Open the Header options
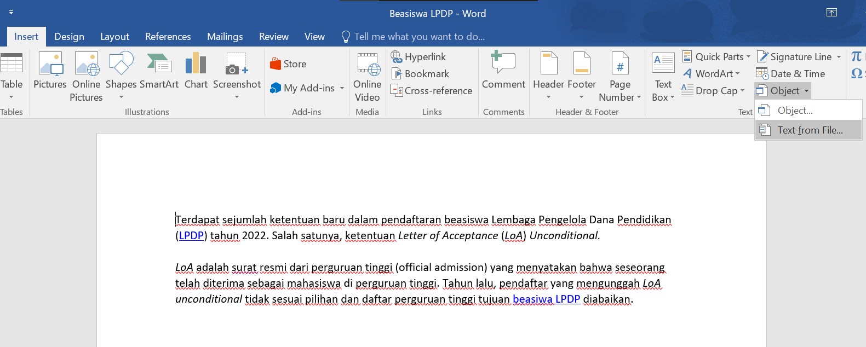866x347 pixels. [548, 77]
